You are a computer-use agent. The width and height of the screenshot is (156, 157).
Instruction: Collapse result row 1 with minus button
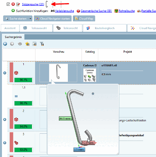[x=5, y=73]
